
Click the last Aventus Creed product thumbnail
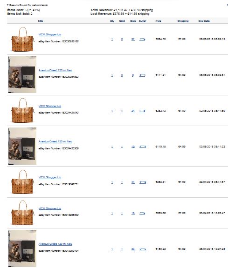[x=22, y=248]
